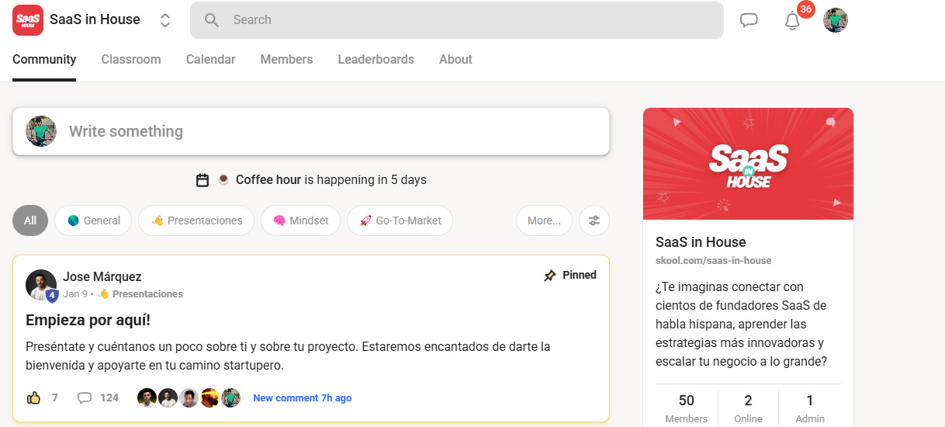
Task: Expand the group switcher chevrons
Action: (x=165, y=20)
